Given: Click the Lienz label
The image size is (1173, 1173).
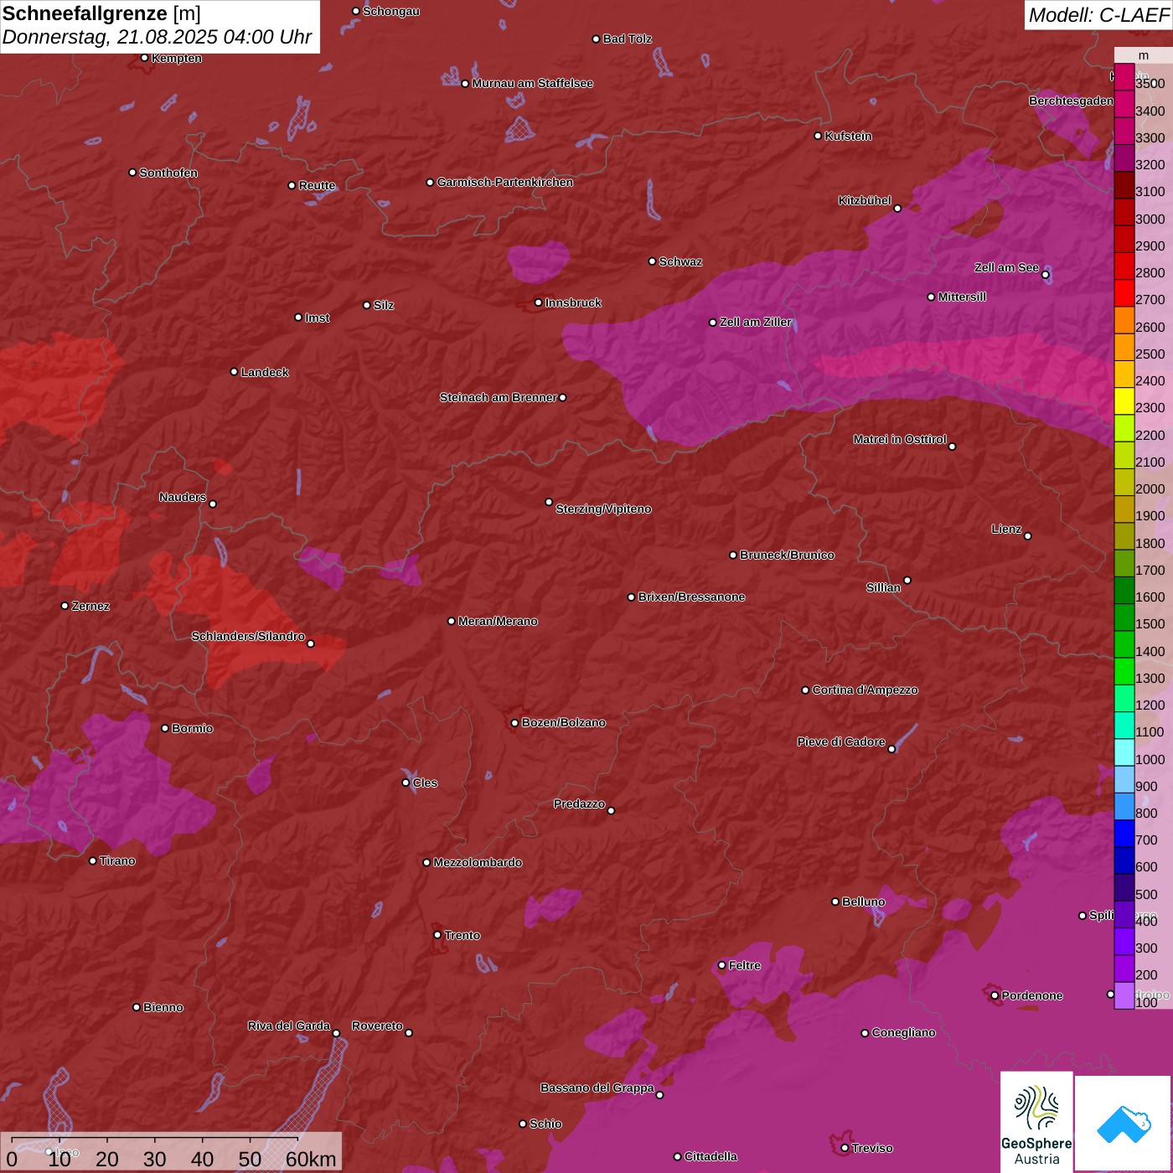Looking at the screenshot, I should (x=1006, y=529).
